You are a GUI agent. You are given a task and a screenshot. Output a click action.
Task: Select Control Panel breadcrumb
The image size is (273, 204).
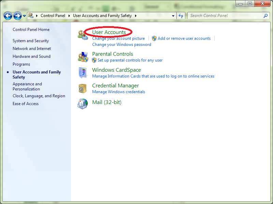coord(53,16)
